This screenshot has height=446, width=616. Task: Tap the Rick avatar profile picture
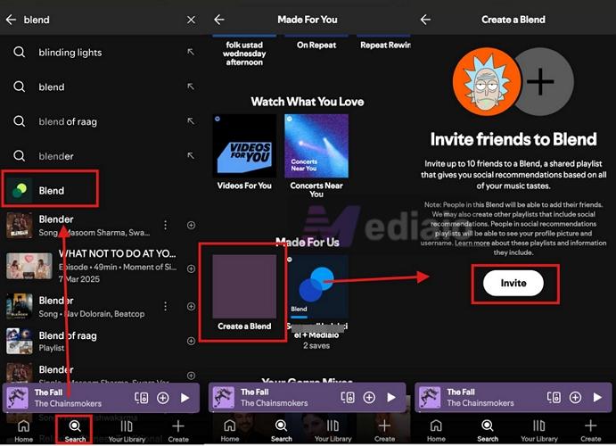487,82
